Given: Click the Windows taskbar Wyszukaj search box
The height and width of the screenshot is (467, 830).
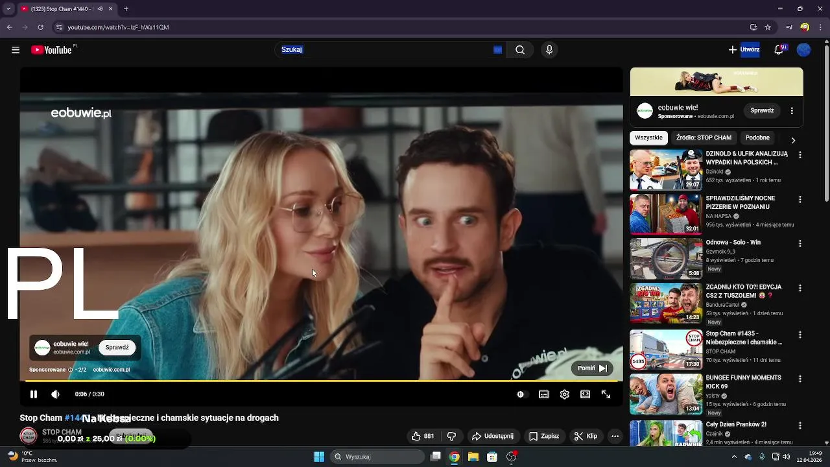Looking at the screenshot, I should tap(379, 457).
